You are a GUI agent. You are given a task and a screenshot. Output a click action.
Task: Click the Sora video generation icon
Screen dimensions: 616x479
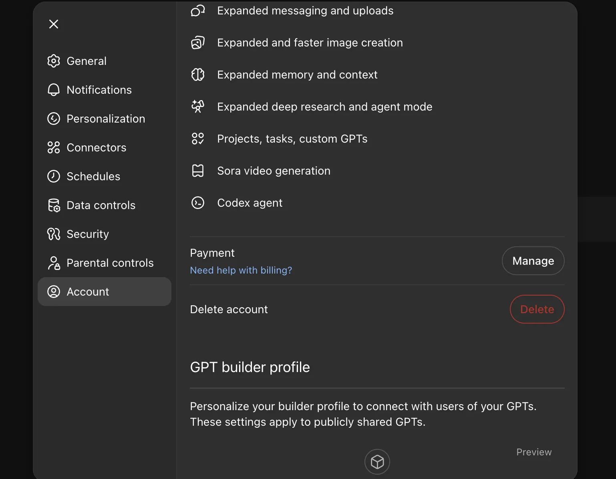[198, 171]
